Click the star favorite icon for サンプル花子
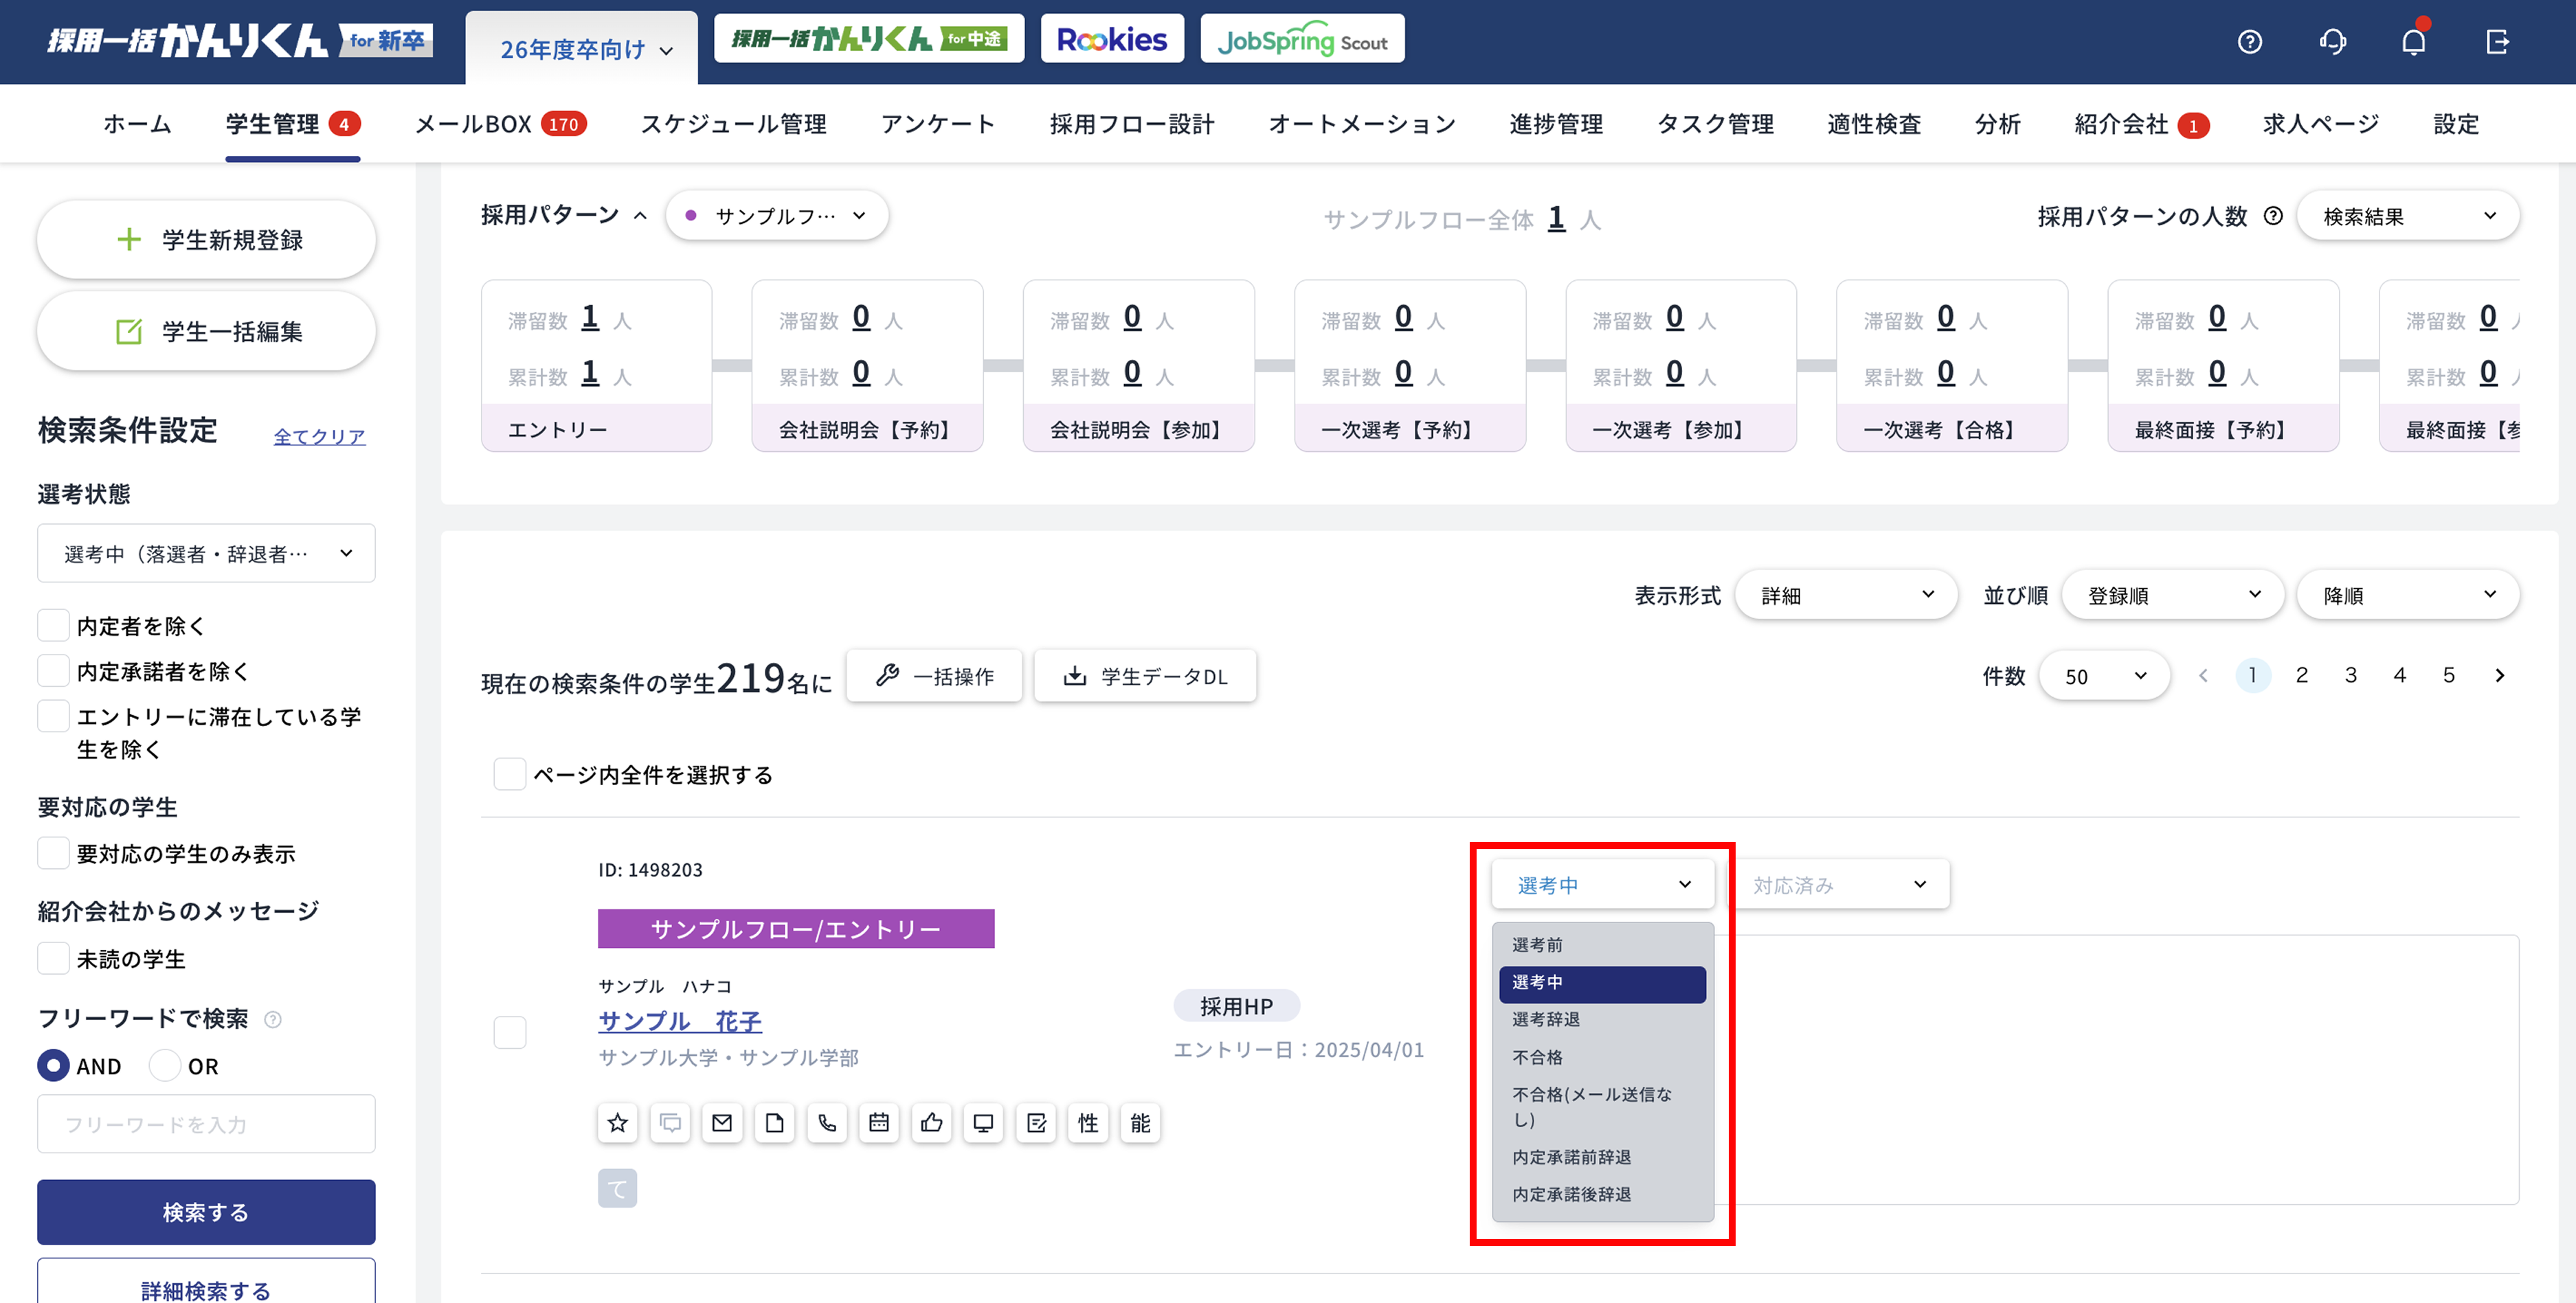This screenshot has width=2576, height=1303. (x=617, y=1123)
